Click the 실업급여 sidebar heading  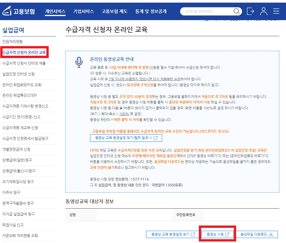(13, 30)
